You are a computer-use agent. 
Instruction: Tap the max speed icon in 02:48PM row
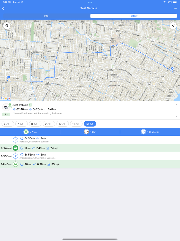click(49, 164)
